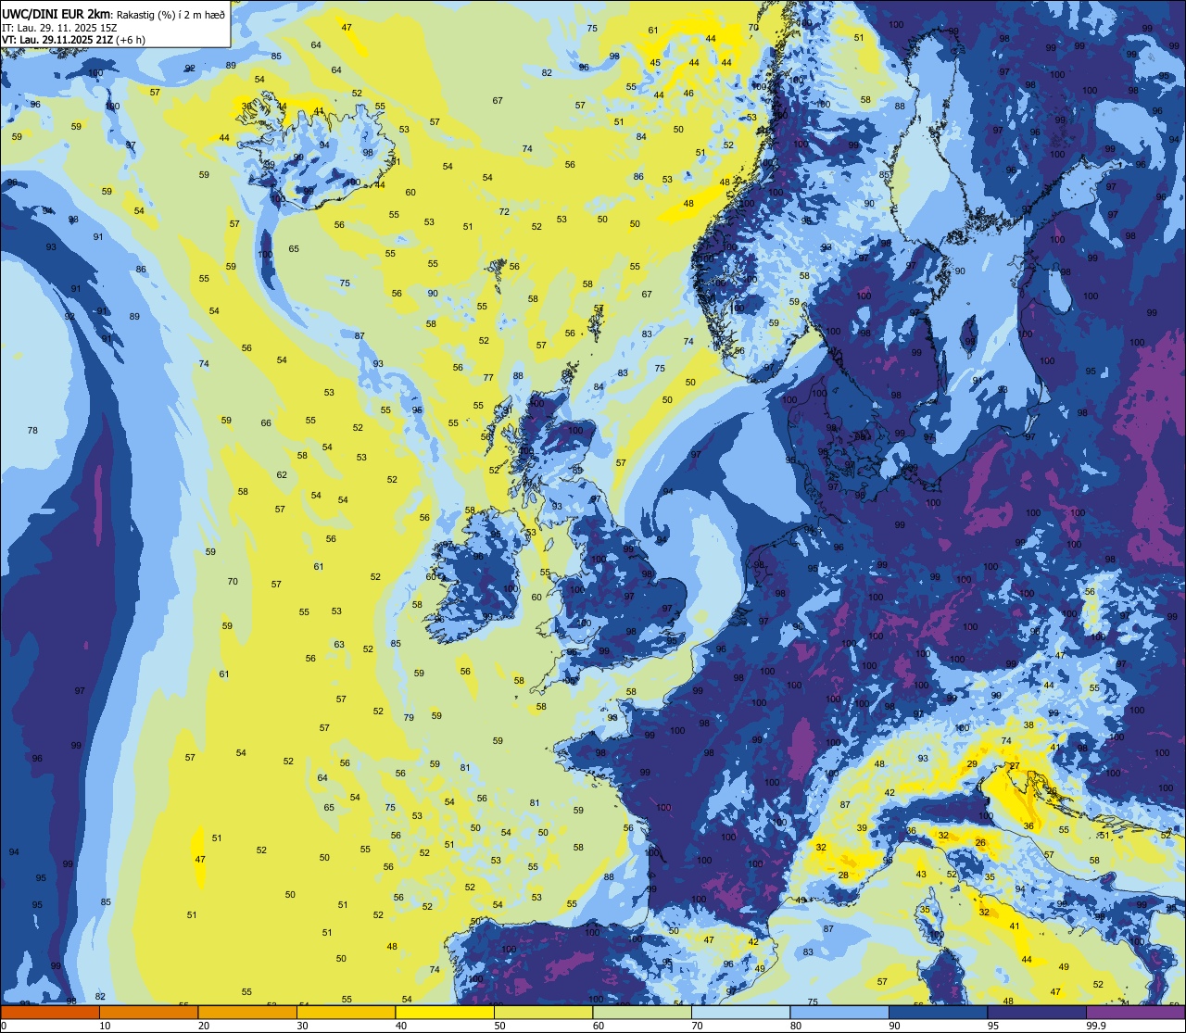1186x1033 pixels.
Task: Click the legend label "70" on the color bar
Action: (x=697, y=1026)
